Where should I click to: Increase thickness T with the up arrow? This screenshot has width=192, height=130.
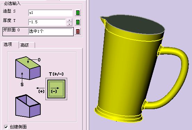point(70,20)
